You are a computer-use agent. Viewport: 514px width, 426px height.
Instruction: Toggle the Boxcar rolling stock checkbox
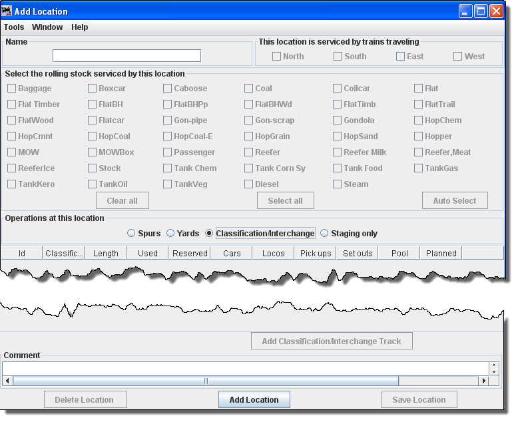click(93, 89)
